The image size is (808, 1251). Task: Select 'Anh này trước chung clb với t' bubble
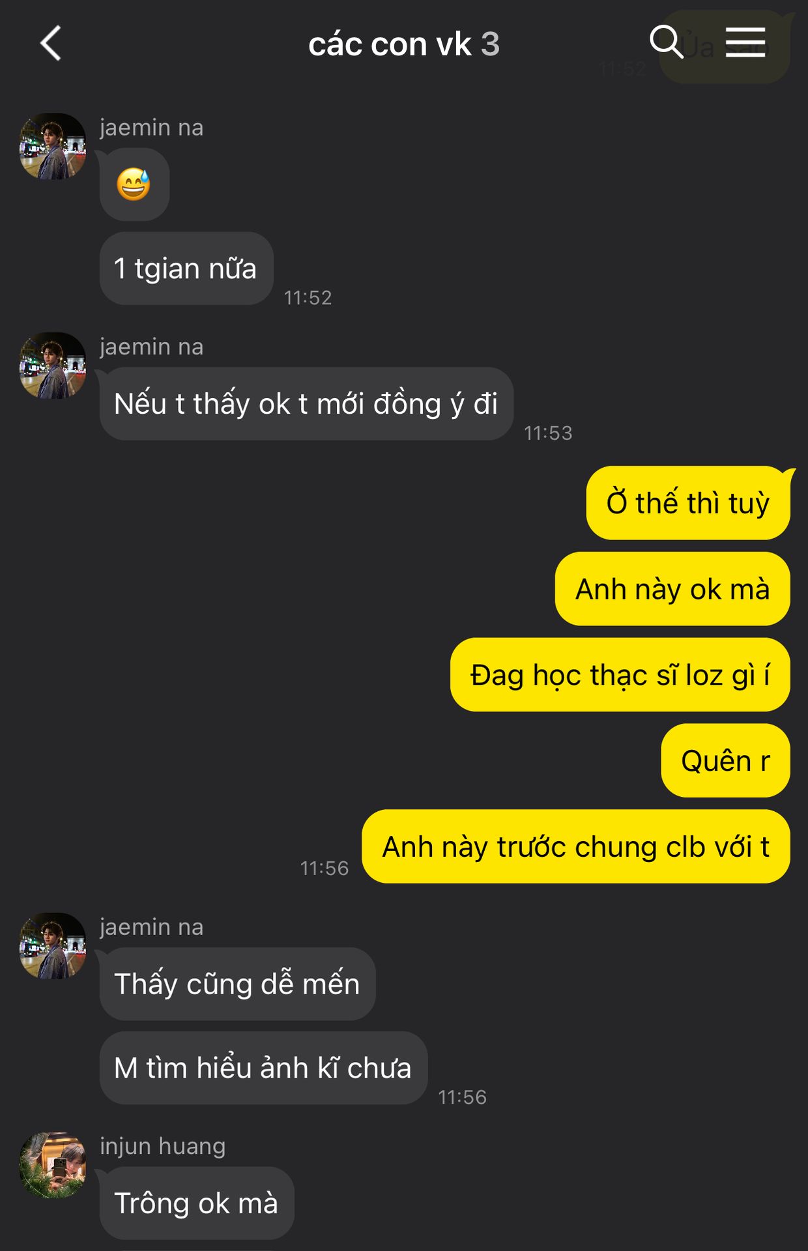(x=576, y=847)
